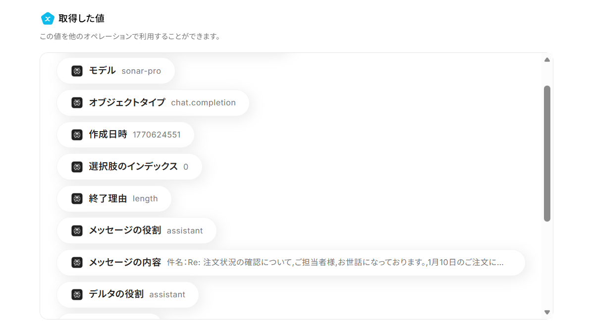This screenshot has width=592, height=323.
Task: Click the icon beside 終了理由
Action: point(77,199)
